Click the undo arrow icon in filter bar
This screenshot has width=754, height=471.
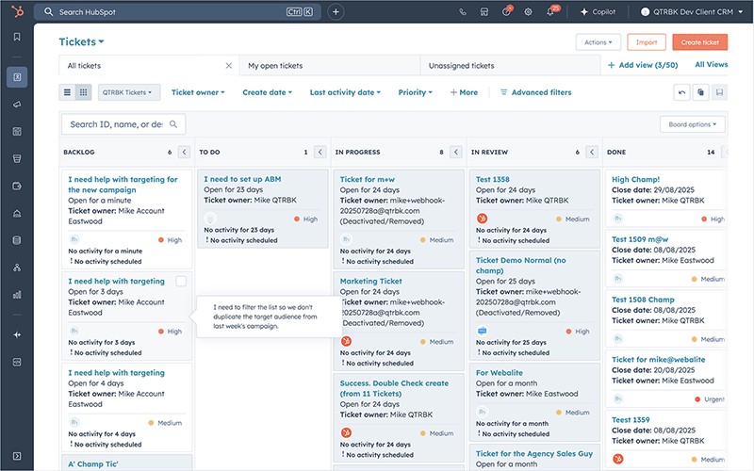coord(681,92)
